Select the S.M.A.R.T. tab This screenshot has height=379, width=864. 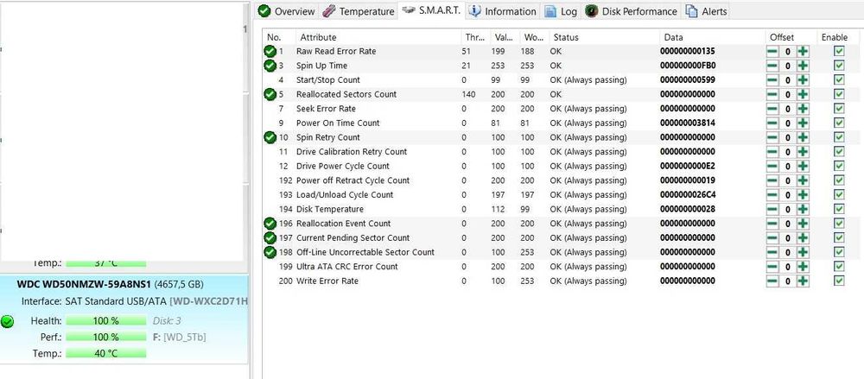[x=431, y=10]
